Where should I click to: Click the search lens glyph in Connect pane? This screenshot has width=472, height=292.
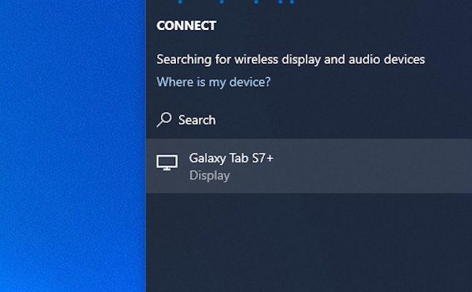coord(164,120)
